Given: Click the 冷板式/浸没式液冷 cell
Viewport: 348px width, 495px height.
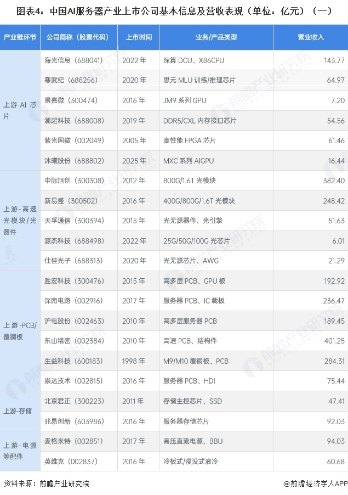Looking at the screenshot, I should coord(216,462).
